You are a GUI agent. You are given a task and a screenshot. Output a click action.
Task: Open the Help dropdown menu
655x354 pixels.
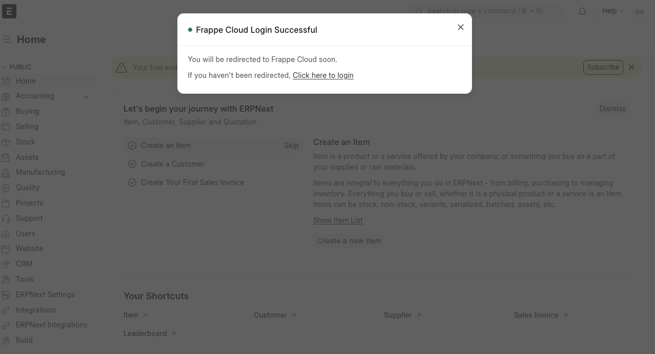[x=612, y=11]
